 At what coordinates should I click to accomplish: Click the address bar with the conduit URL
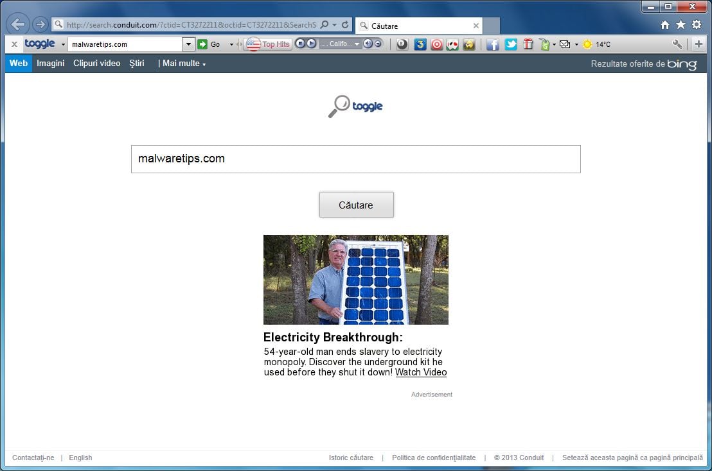pyautogui.click(x=191, y=25)
